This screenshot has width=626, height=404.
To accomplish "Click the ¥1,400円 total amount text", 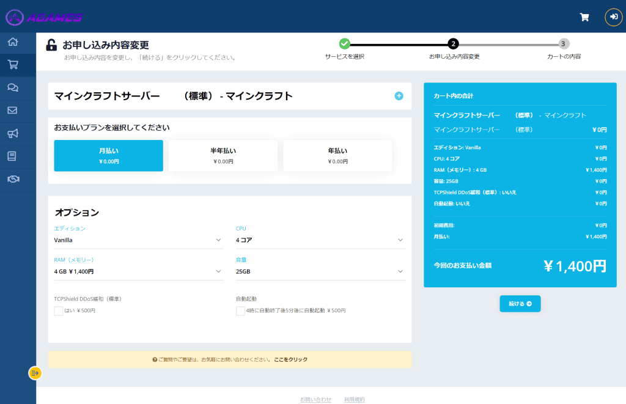I will pyautogui.click(x=575, y=266).
